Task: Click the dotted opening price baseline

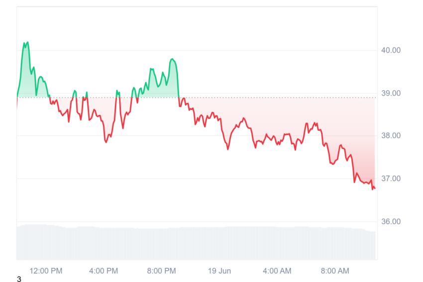Action: coord(196,97)
